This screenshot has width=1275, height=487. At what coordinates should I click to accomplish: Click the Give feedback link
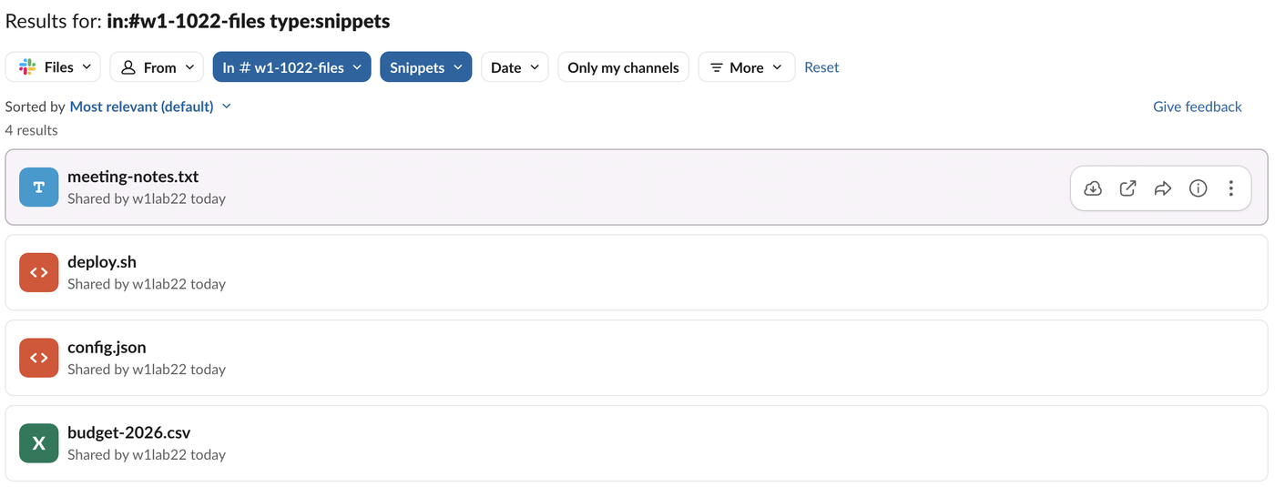point(1197,107)
